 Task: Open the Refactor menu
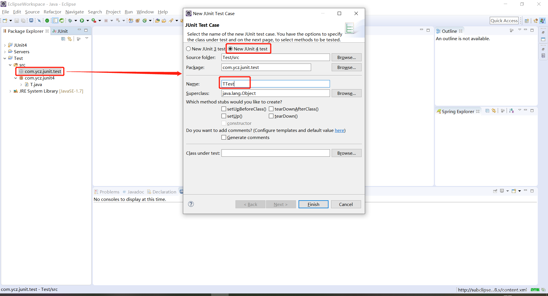pos(53,12)
